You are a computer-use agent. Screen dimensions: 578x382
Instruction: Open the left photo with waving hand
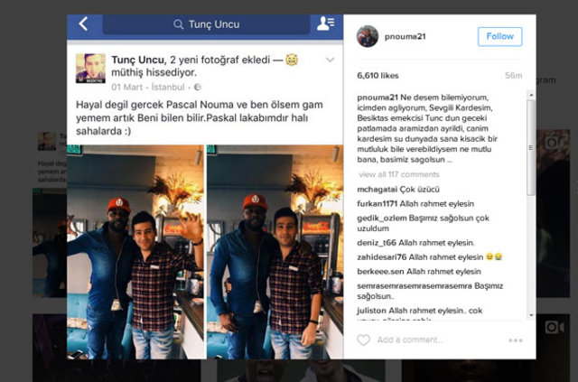[135, 252]
